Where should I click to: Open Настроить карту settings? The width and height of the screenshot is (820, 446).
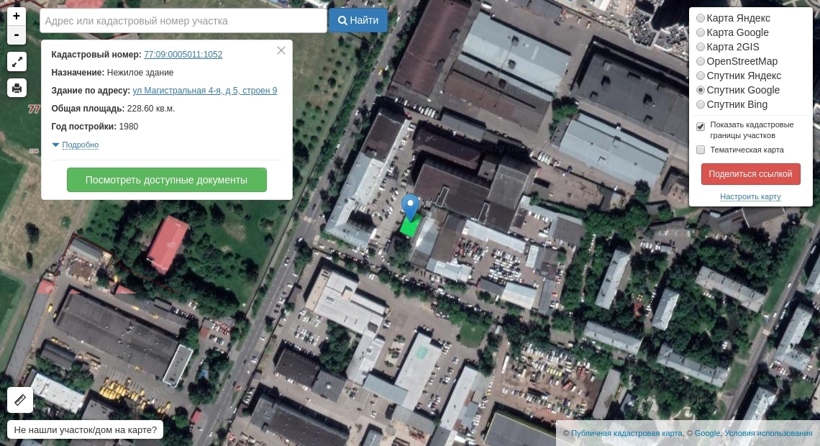tap(750, 196)
